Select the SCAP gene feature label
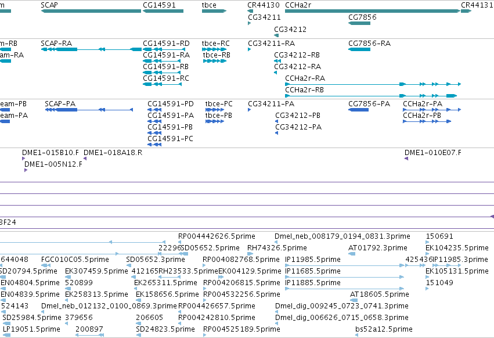Screen dimensions: 494x338 (49, 5)
